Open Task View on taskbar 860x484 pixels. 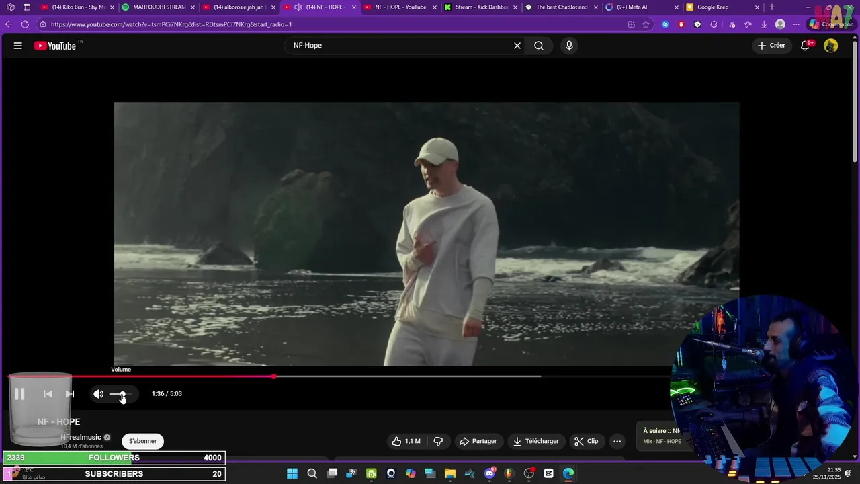point(332,473)
